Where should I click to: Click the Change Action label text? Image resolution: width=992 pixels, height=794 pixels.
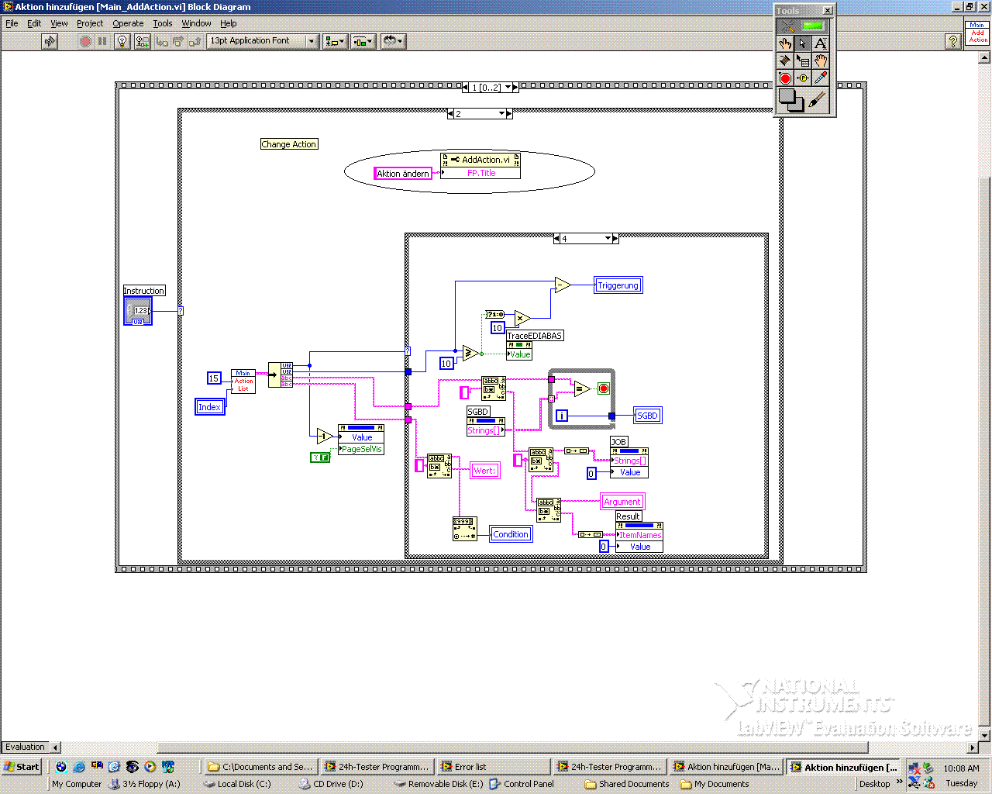[x=289, y=144]
